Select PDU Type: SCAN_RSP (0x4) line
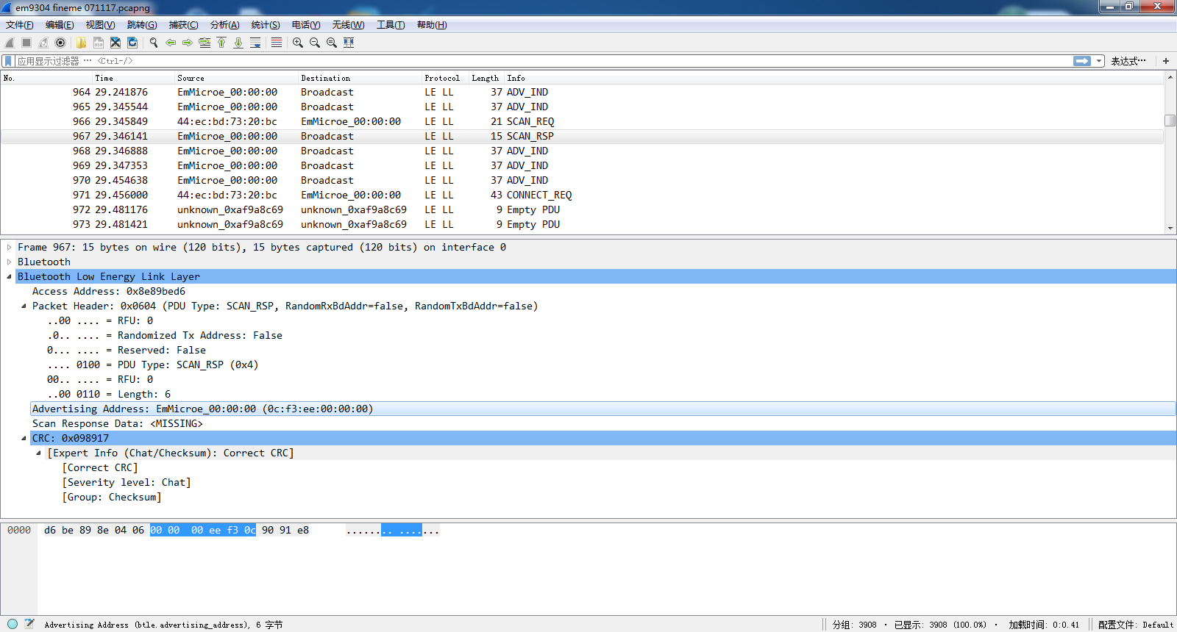Image resolution: width=1177 pixels, height=632 pixels. tap(152, 365)
